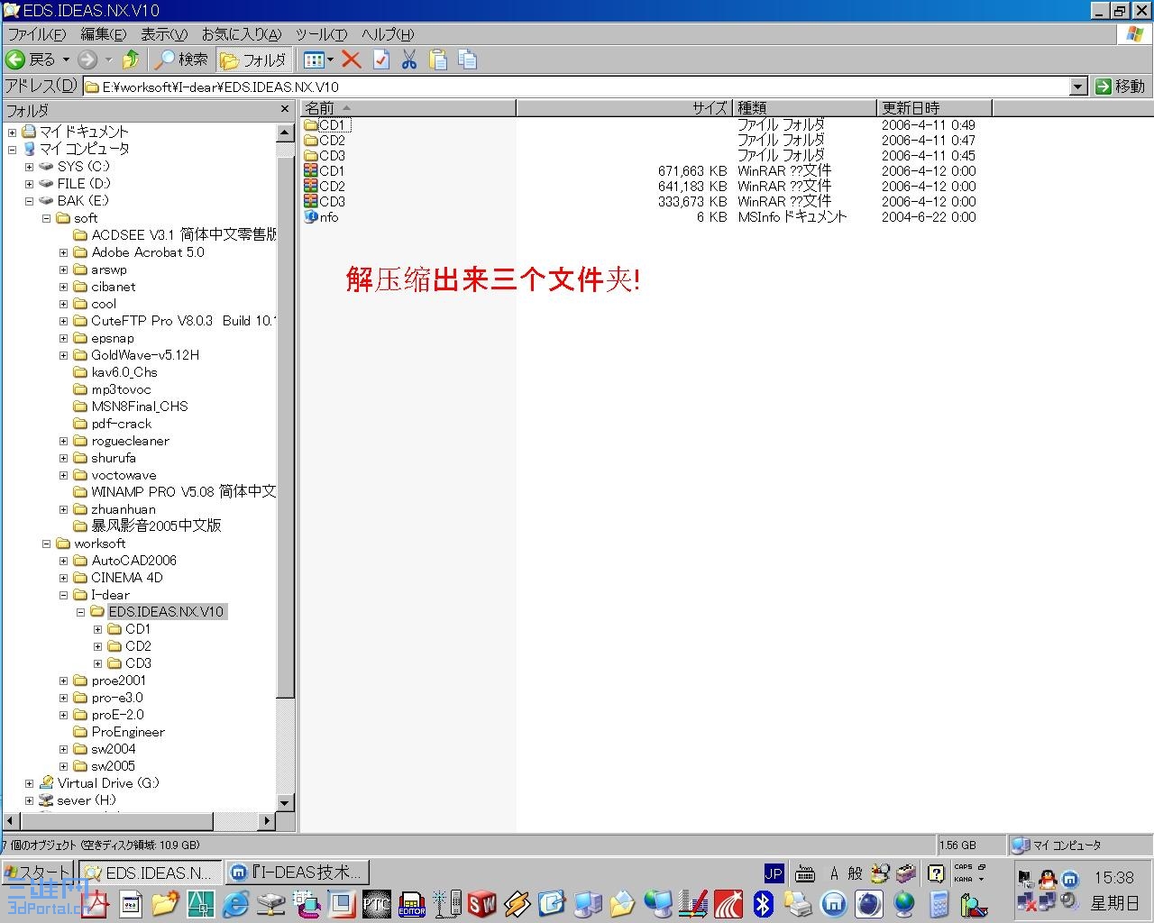This screenshot has height=923, width=1154.
Task: Sort files by the 名前 (Name) column
Action: tap(408, 108)
